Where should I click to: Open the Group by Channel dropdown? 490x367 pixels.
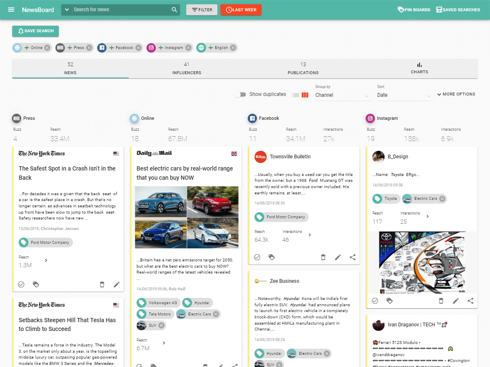coord(342,95)
